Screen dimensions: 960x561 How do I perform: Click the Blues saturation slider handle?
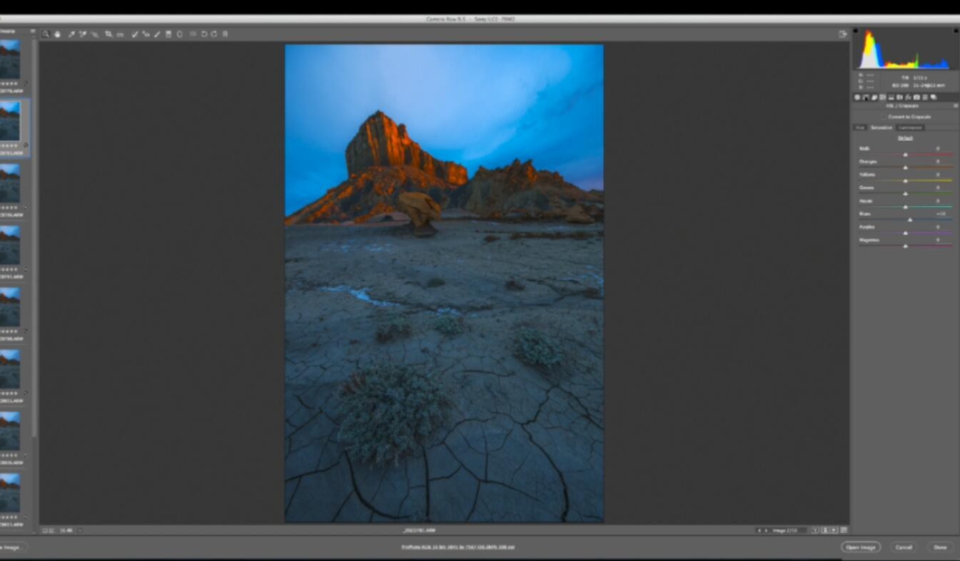pos(909,220)
